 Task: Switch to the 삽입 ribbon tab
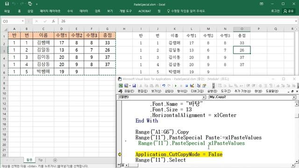coord(30,11)
